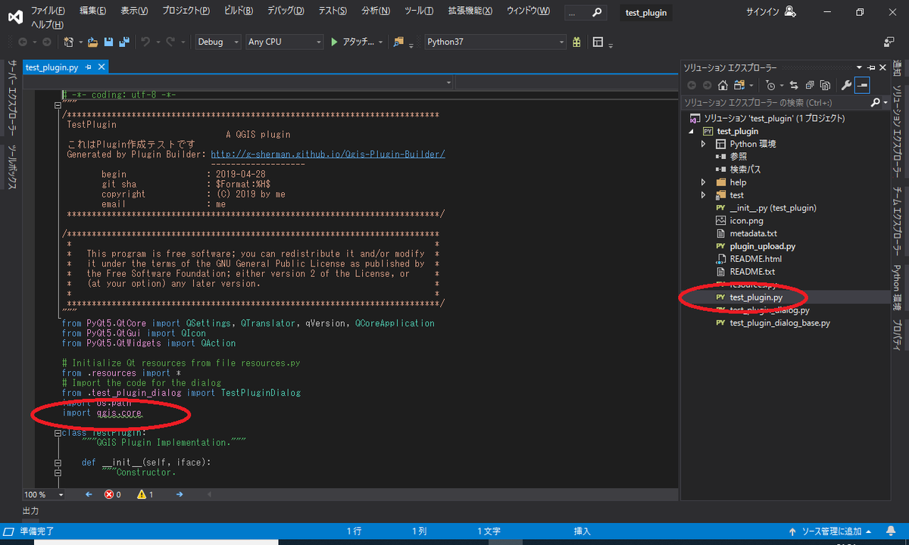The image size is (909, 545).
Task: Click the search magnifier in the title bar
Action: click(598, 12)
